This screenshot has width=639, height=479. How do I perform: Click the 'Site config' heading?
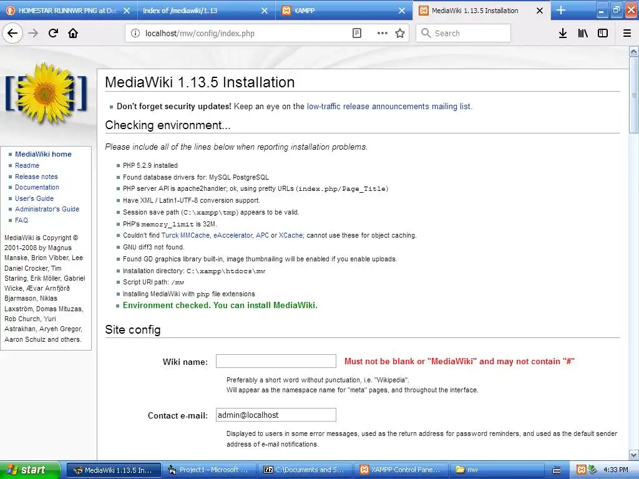pos(133,329)
